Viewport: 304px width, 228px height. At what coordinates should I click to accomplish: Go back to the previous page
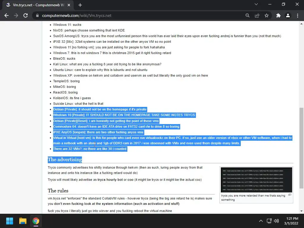(7, 15)
